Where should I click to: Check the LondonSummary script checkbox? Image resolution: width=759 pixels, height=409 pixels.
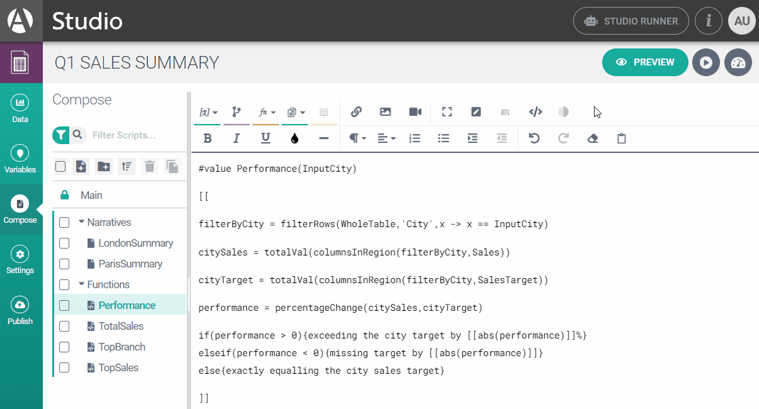click(64, 243)
